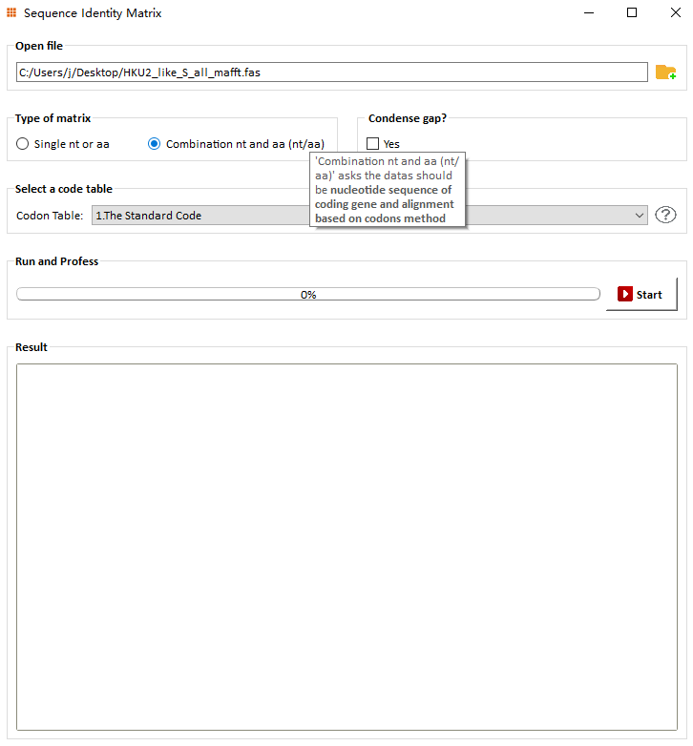Viewport: 693px width, 746px height.
Task: Click the 'Combination nt and aa' tooltip popup
Action: [388, 189]
